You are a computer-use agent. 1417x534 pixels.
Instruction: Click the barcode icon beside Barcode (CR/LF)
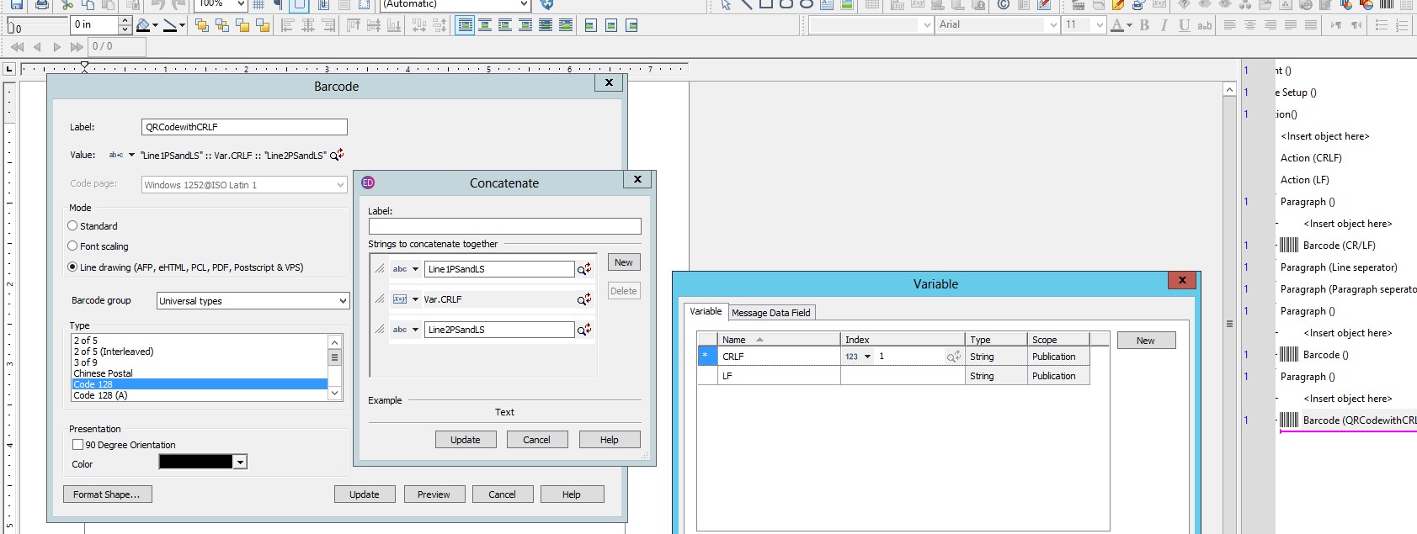1288,246
